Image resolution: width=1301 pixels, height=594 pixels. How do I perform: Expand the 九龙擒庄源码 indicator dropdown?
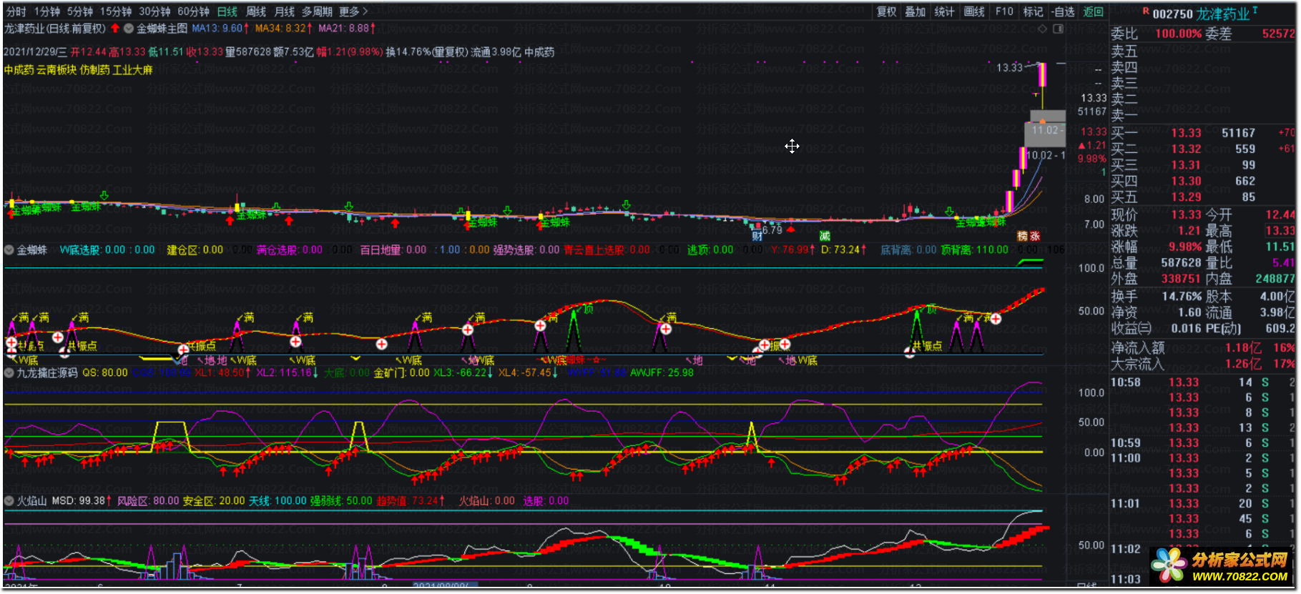(x=9, y=372)
